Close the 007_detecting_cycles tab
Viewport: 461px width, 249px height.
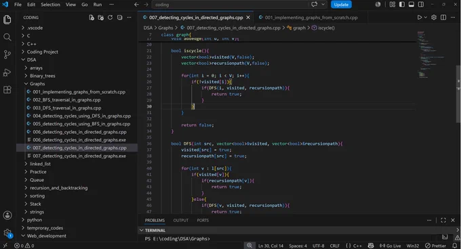[x=248, y=18]
